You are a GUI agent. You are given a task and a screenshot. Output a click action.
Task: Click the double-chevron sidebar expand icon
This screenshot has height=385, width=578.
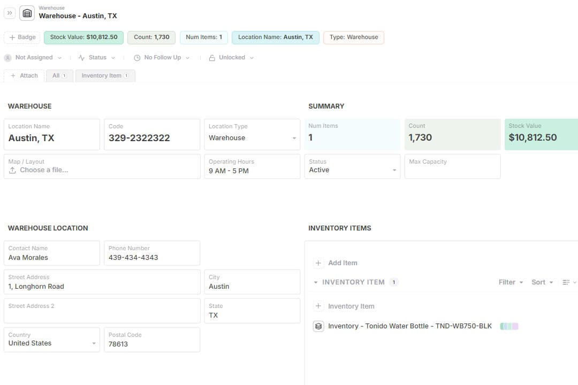[10, 13]
